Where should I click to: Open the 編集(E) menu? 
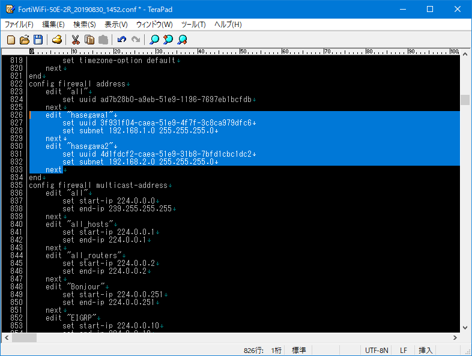click(53, 25)
